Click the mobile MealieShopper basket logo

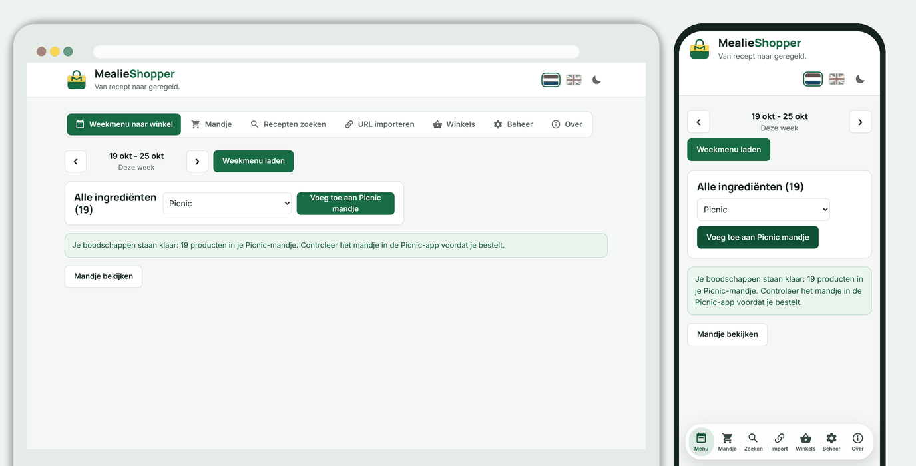point(700,49)
